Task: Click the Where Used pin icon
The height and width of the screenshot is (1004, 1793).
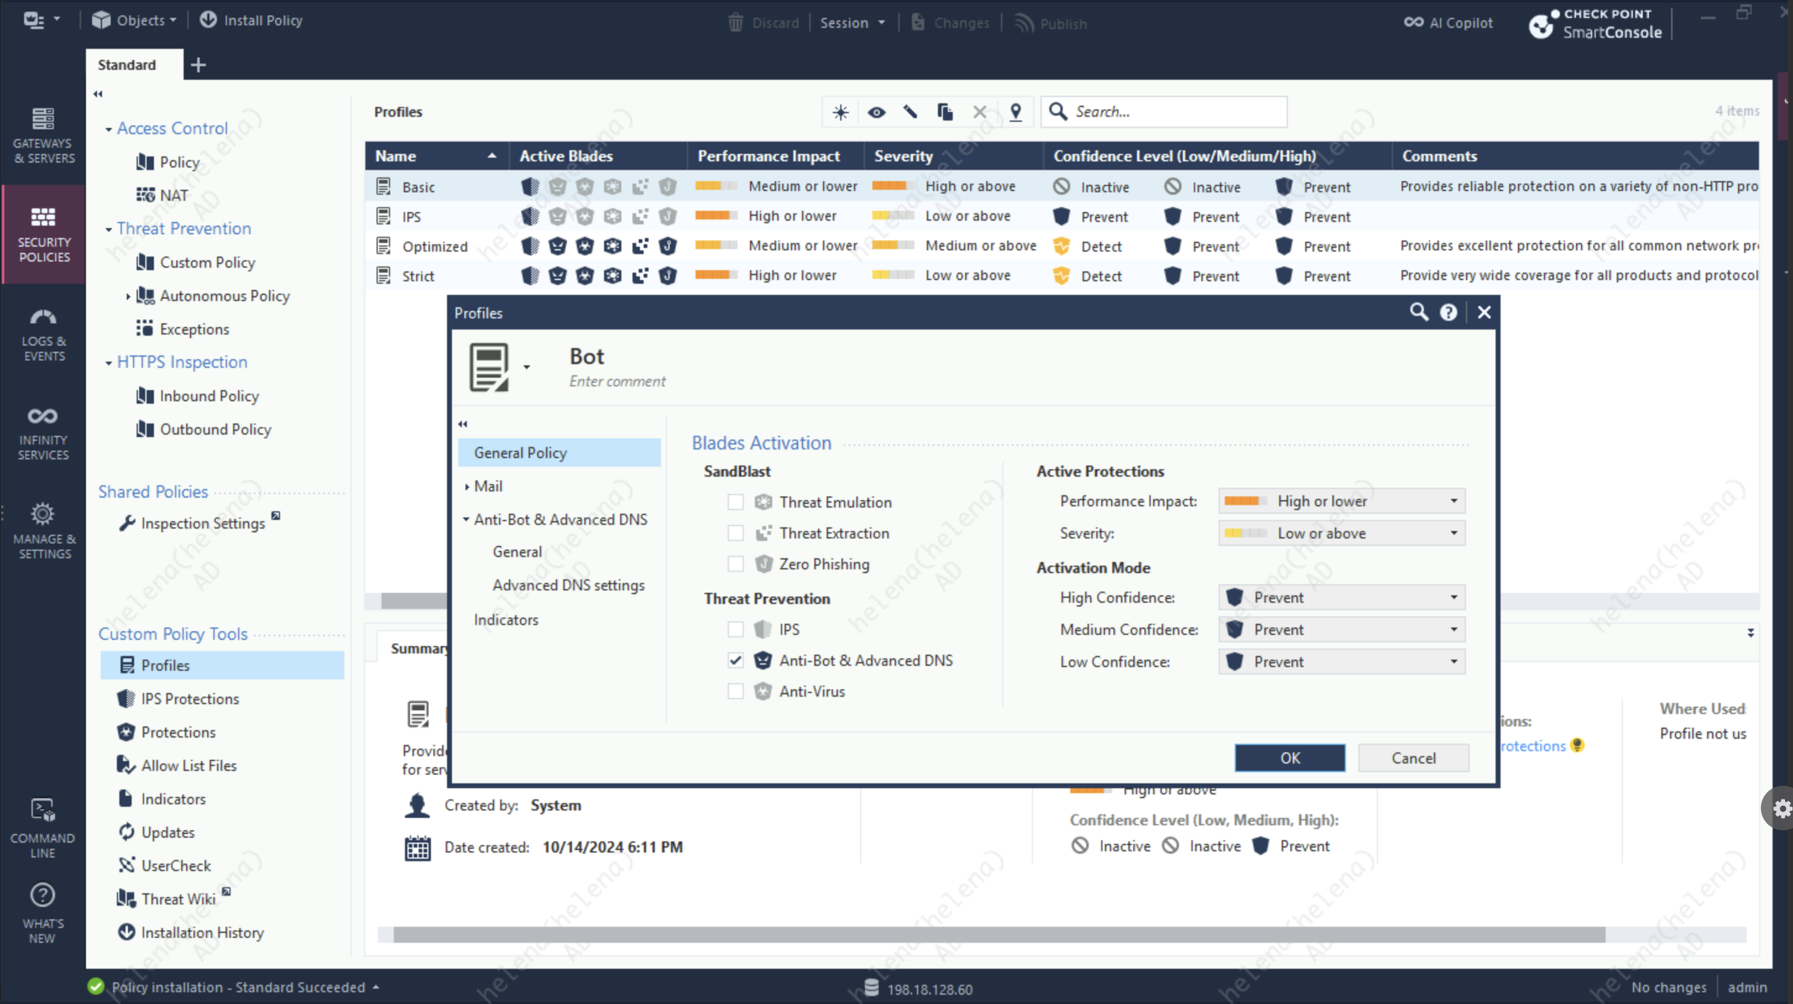Action: click(1016, 112)
